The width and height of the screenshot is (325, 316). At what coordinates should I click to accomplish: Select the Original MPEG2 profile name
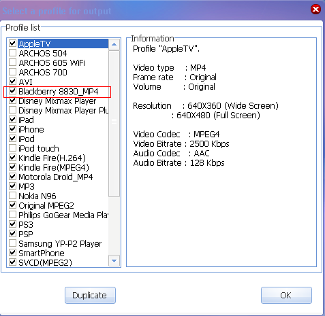[x=46, y=206]
